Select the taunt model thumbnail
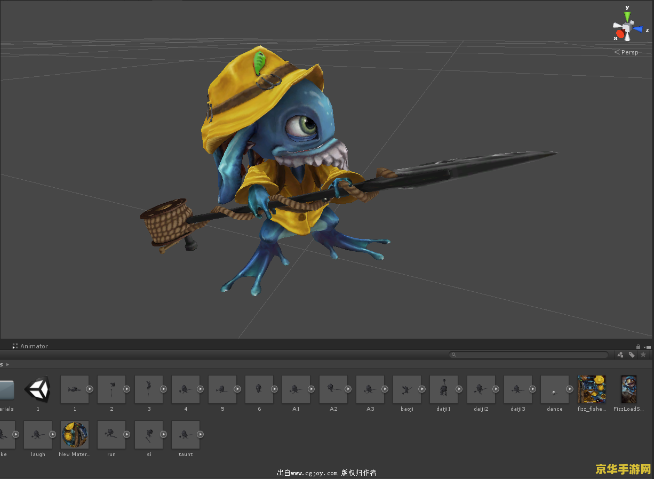Viewport: 654px width, 479px height. tap(186, 435)
